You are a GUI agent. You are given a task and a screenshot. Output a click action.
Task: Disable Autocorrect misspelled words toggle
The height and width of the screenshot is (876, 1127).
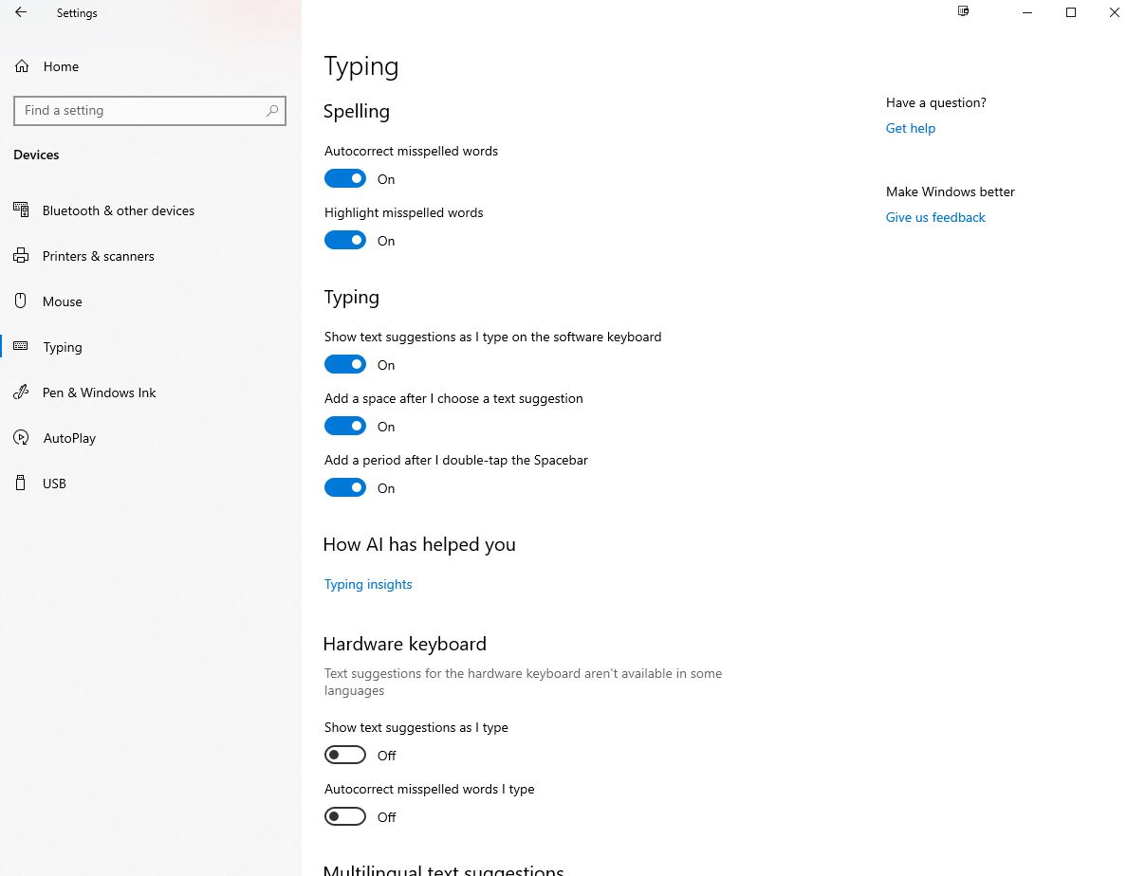tap(345, 179)
